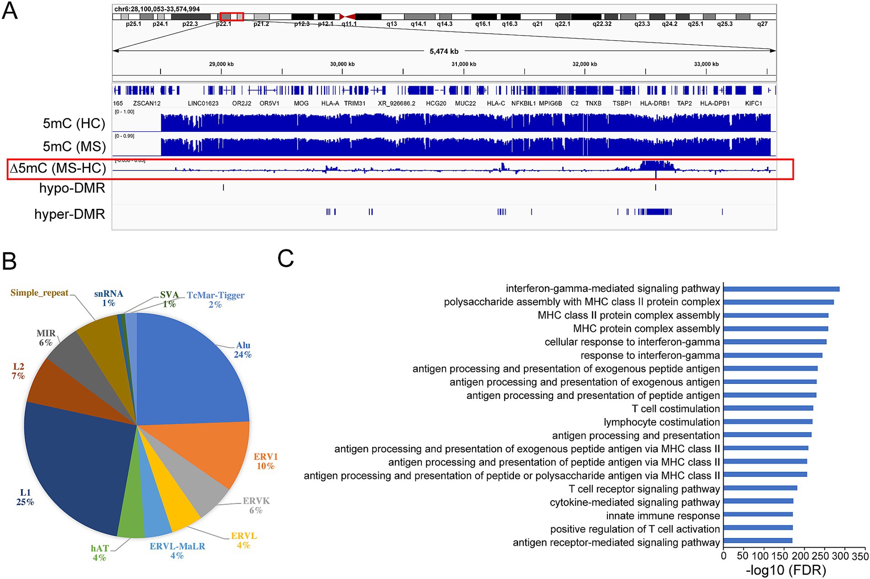Select the TRIM31 gene label
This screenshot has width=870, height=579.
(x=355, y=103)
